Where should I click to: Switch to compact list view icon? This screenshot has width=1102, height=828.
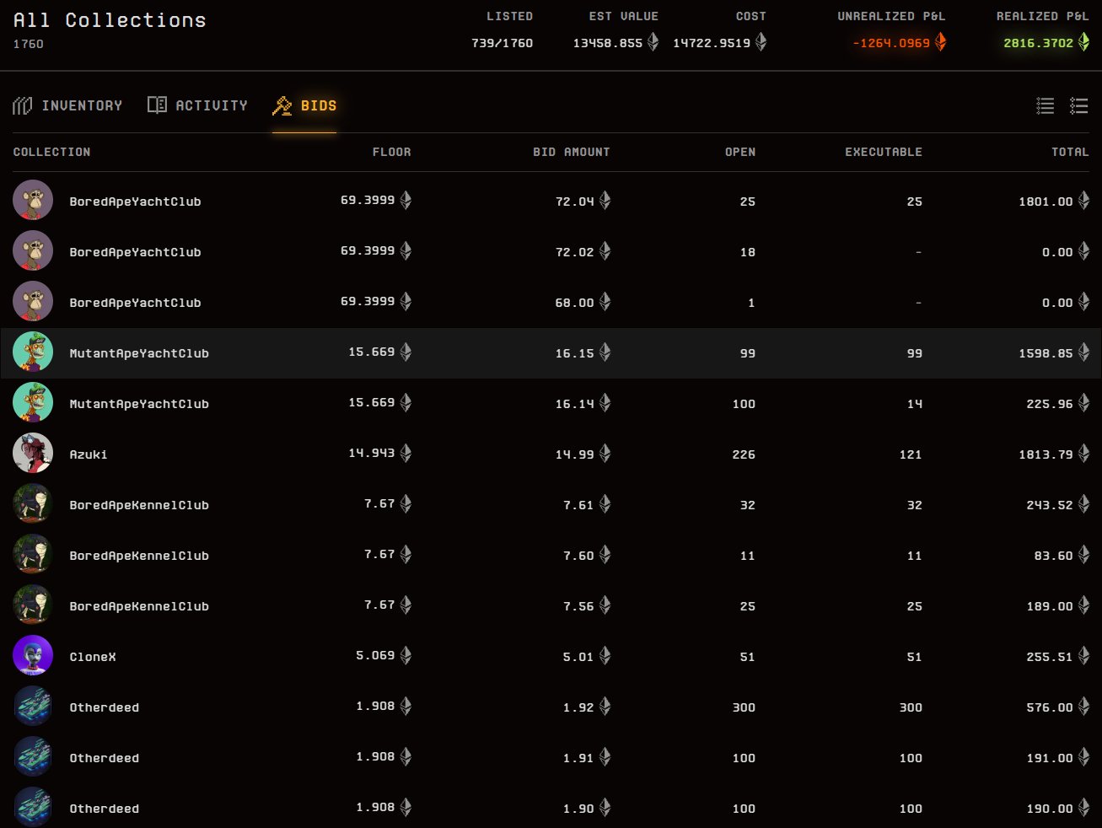point(1046,105)
